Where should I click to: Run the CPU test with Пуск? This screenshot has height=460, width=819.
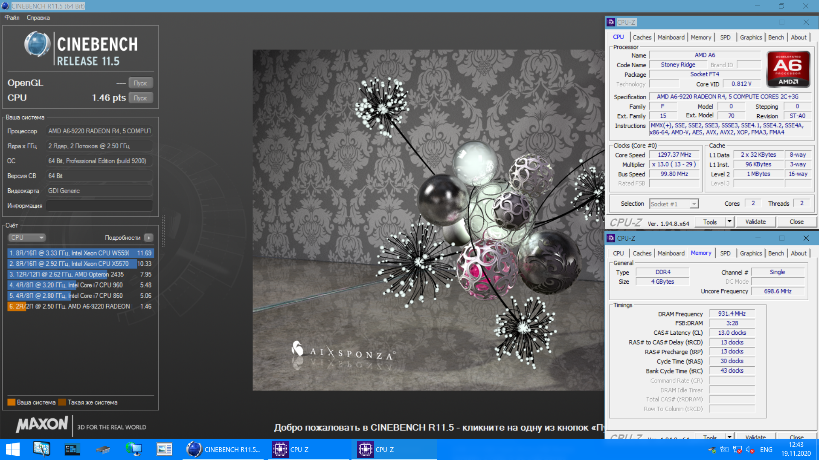140,98
